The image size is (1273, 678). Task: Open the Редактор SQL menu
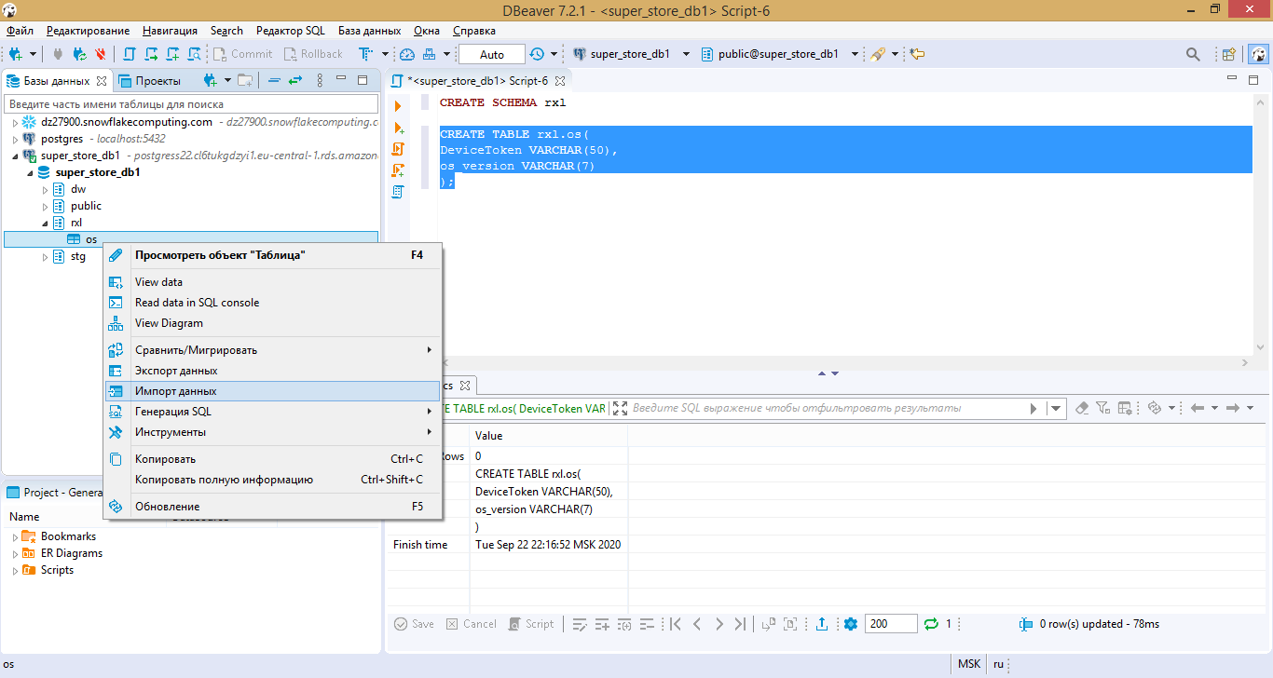(291, 31)
